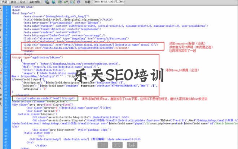The image size is (238, 149).
Task: Click the </table> closing tag line
Action: click(41, 146)
